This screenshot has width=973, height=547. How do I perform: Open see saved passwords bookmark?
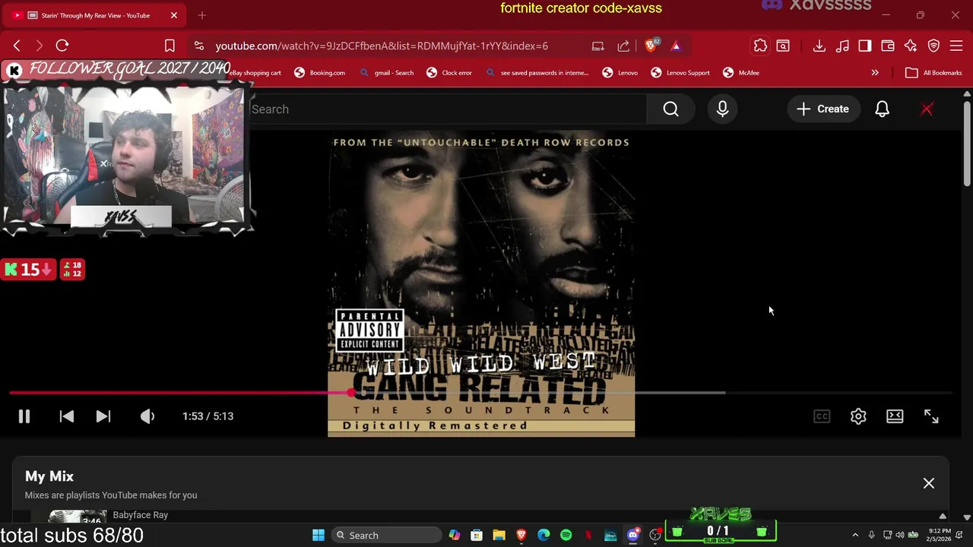(537, 73)
